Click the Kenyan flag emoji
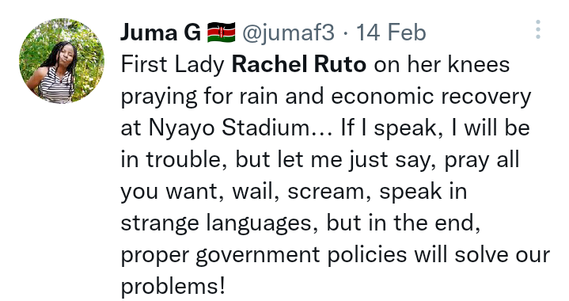 click(222, 32)
